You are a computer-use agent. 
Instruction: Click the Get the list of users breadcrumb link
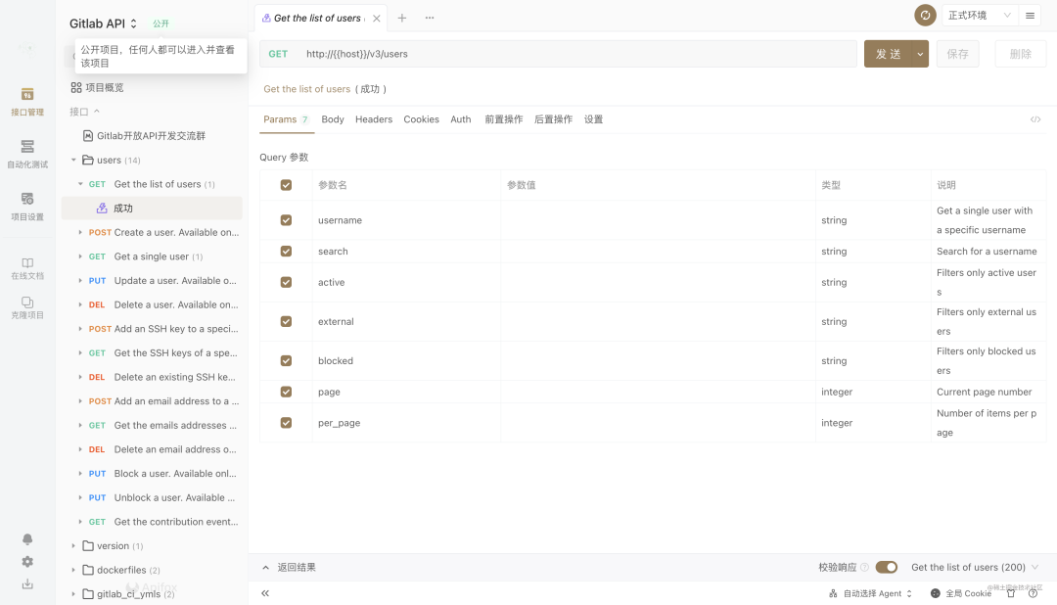pyautogui.click(x=306, y=89)
